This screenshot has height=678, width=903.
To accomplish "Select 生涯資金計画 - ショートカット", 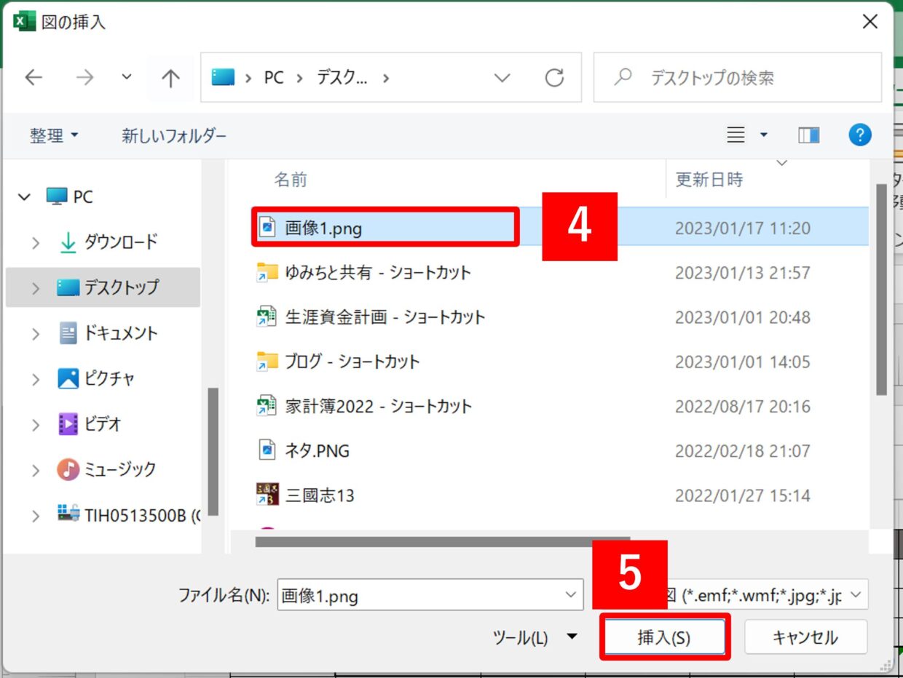I will pos(385,317).
